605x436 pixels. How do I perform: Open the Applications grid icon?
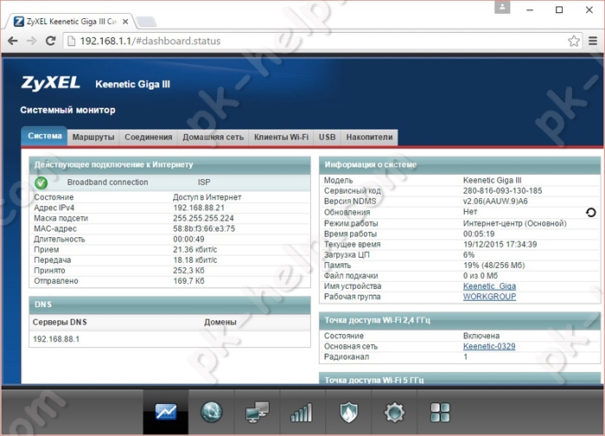point(440,412)
